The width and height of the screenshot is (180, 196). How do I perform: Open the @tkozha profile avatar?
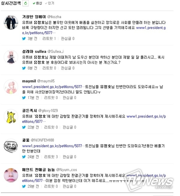(x=11, y=22)
